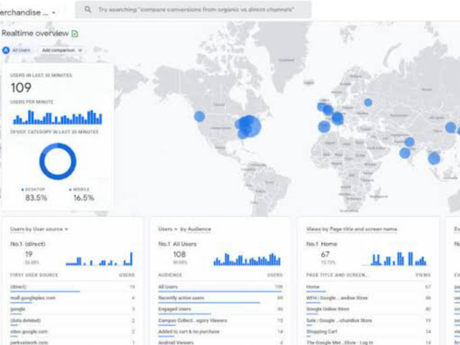Click the VIEWS column header
460x345 pixels.
(x=423, y=275)
